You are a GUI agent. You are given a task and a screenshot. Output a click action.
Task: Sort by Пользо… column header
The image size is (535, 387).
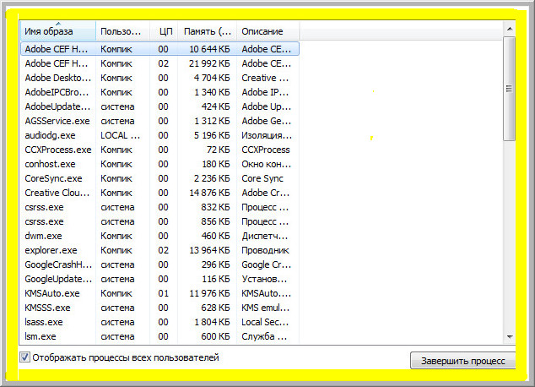coord(123,31)
